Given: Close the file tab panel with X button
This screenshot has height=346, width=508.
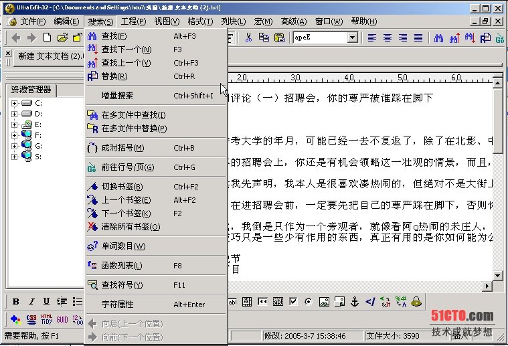Looking at the screenshot, I should tap(9, 53).
